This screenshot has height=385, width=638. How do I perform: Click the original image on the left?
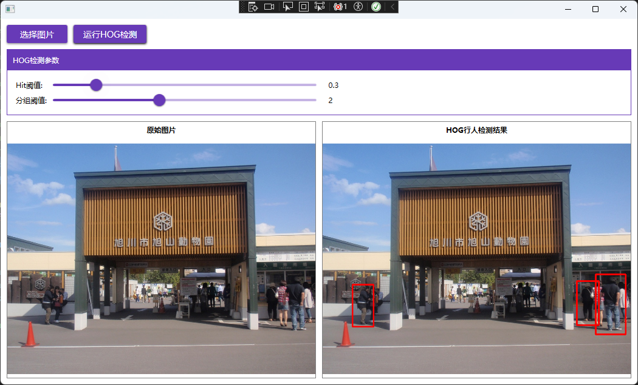[161, 259]
